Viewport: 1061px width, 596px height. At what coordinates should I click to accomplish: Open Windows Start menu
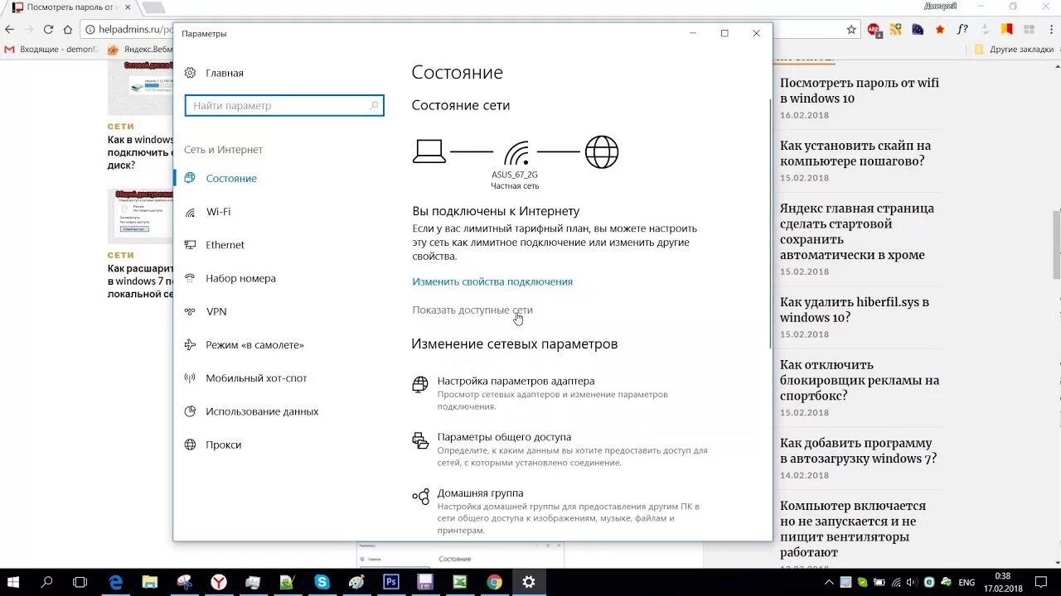pos(13,582)
